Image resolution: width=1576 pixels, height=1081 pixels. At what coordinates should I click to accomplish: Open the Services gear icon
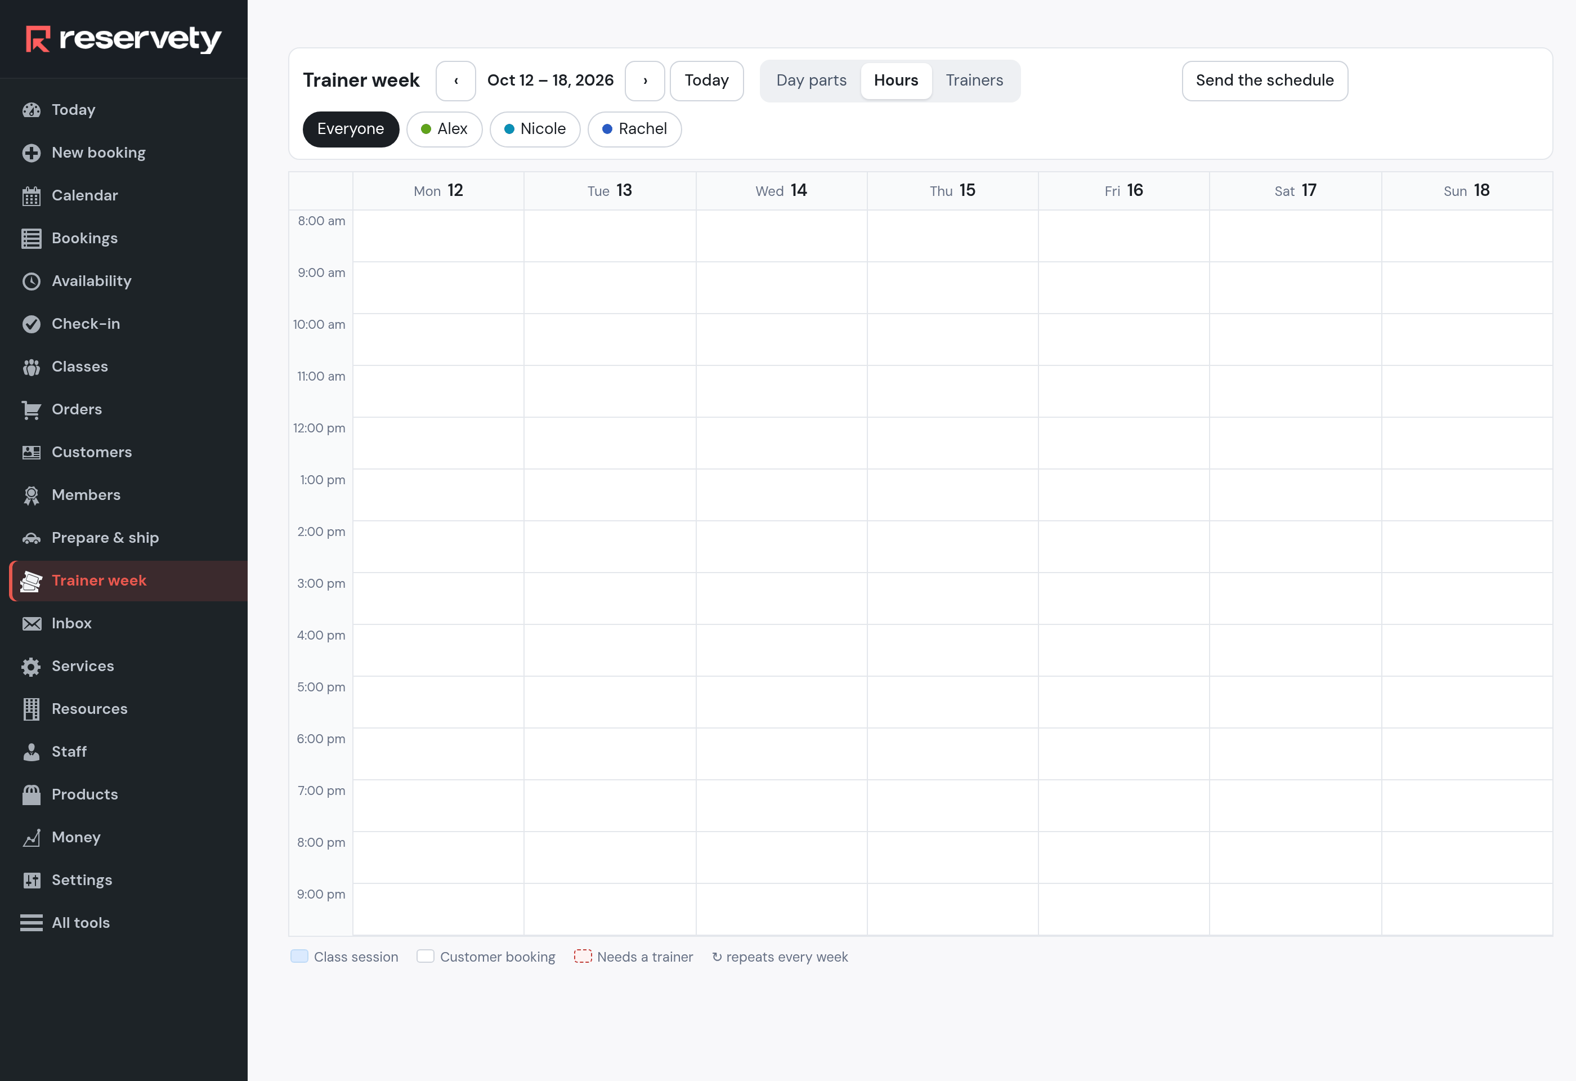[x=31, y=666]
